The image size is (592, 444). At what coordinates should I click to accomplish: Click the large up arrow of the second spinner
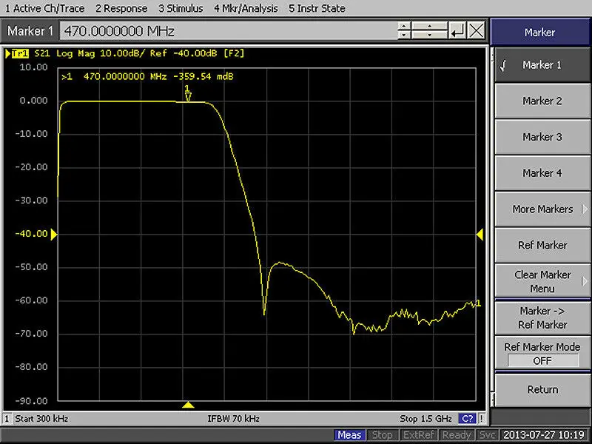pos(430,27)
